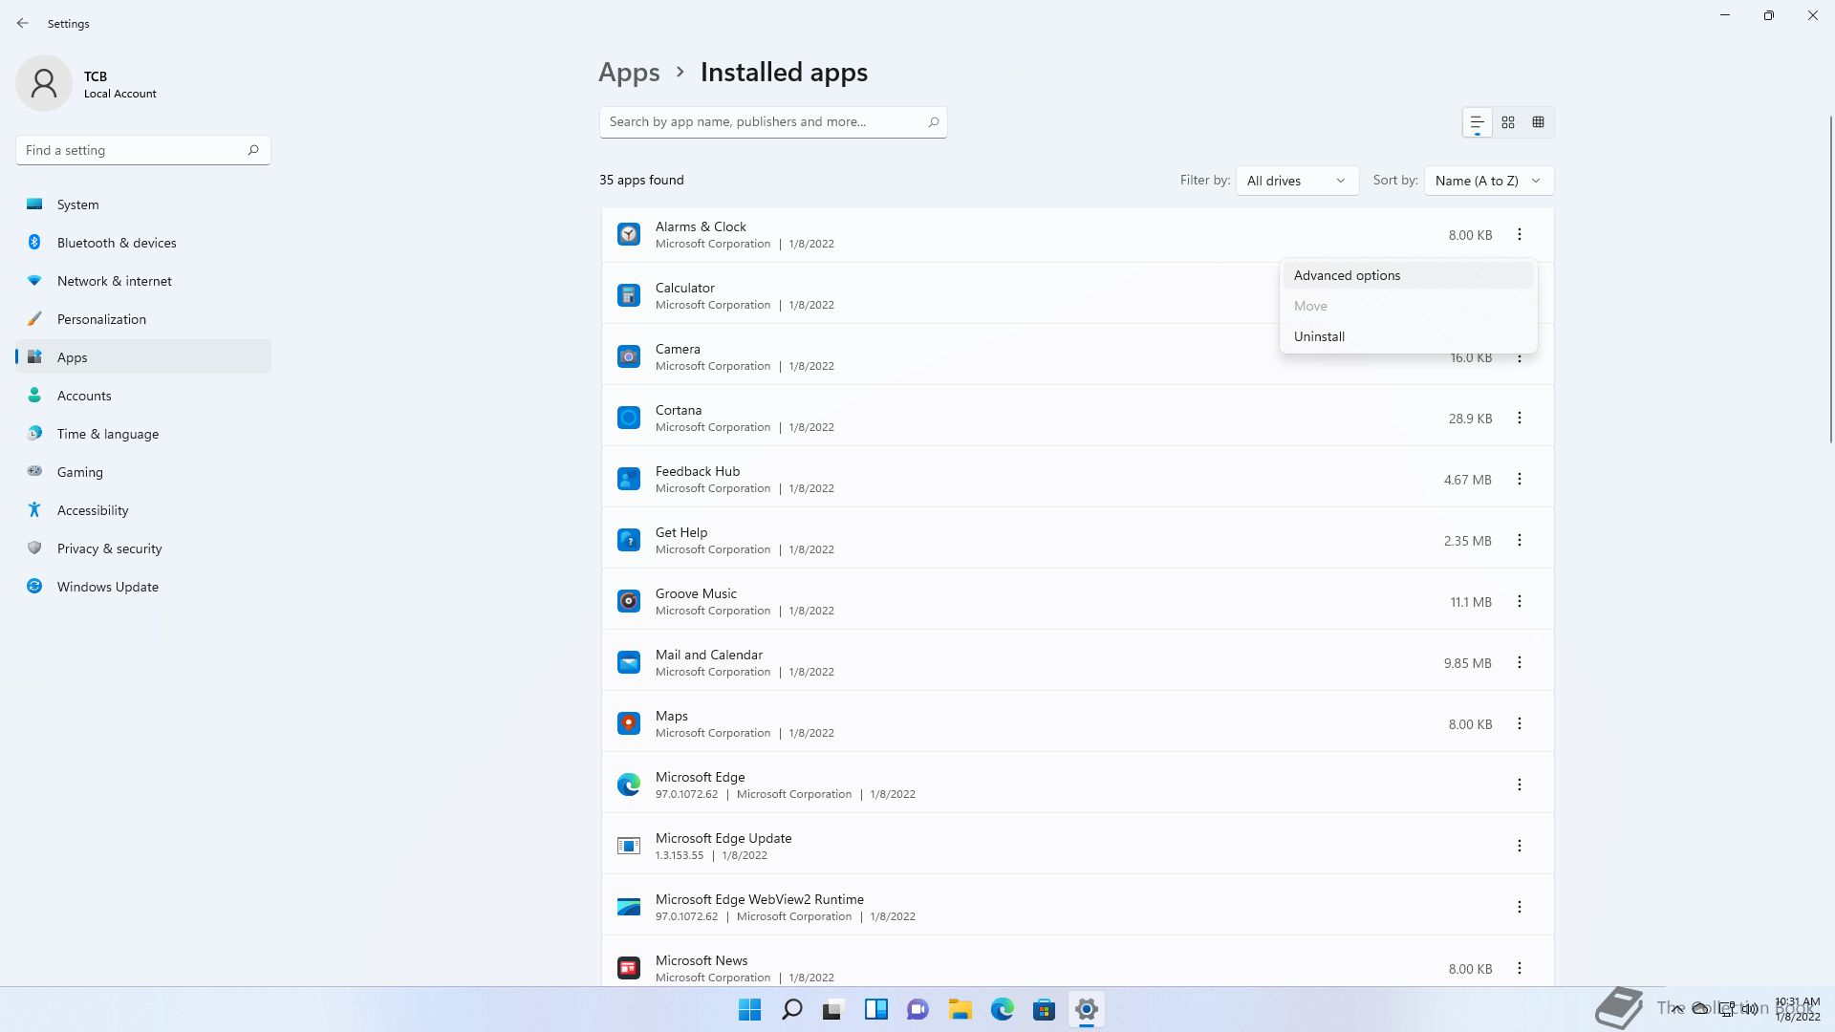The image size is (1835, 1032).
Task: Open Task View from the taskbar
Action: click(834, 1009)
